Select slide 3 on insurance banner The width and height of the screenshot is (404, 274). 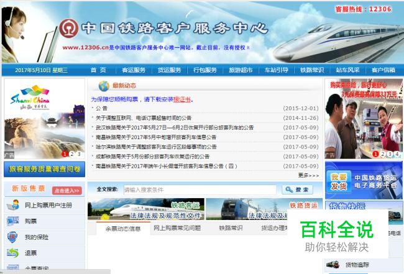390,154
